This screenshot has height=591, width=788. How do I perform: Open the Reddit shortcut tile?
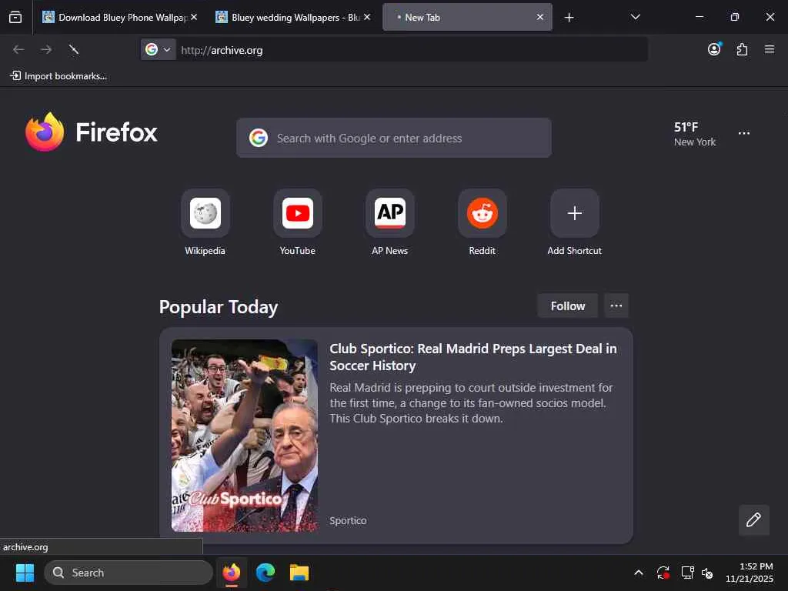coord(482,213)
